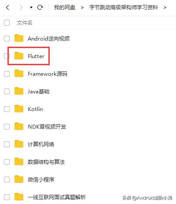This screenshot has height=204, width=176.
Task: Open 一线互联网面试真题解析 folder name
Action: [57, 197]
